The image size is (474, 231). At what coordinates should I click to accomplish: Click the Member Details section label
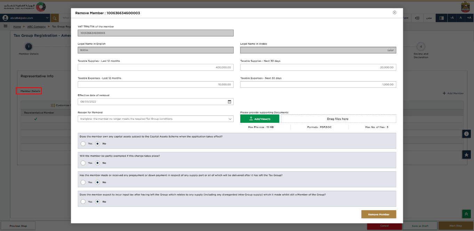31,91
